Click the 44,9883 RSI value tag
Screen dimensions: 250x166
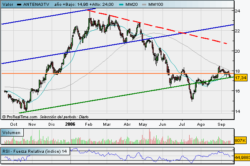[242, 157]
